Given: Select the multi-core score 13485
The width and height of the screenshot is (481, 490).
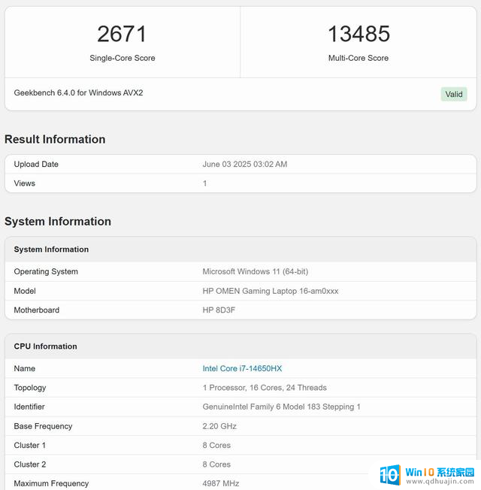Looking at the screenshot, I should point(358,34).
